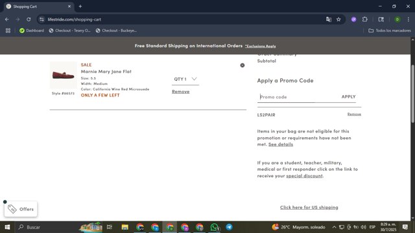Open Chrome three-dot menu
Screen dimensions: 415x233
409,19
